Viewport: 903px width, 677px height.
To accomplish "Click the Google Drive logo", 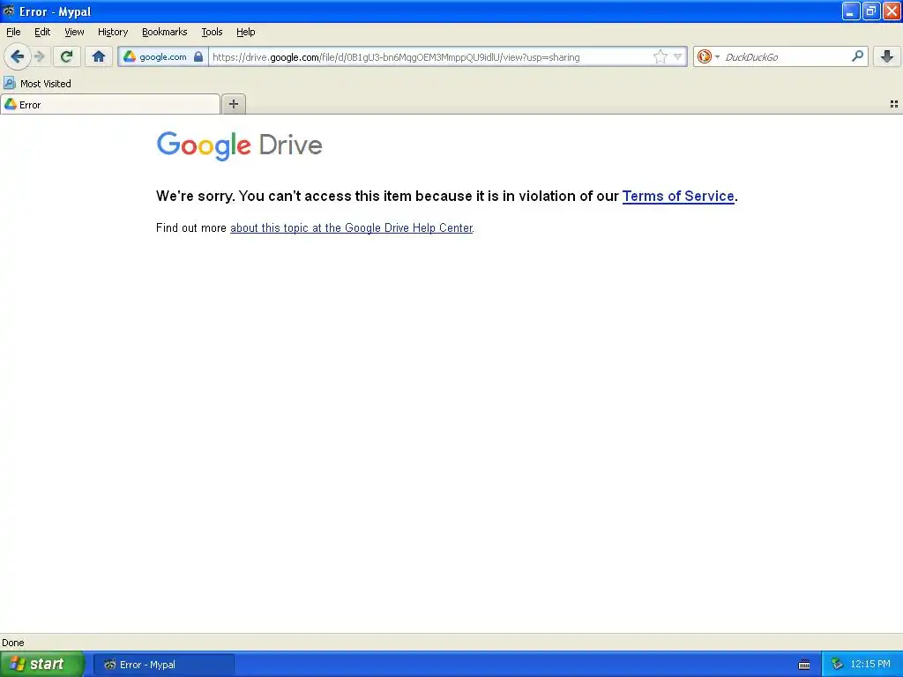I will pos(239,145).
